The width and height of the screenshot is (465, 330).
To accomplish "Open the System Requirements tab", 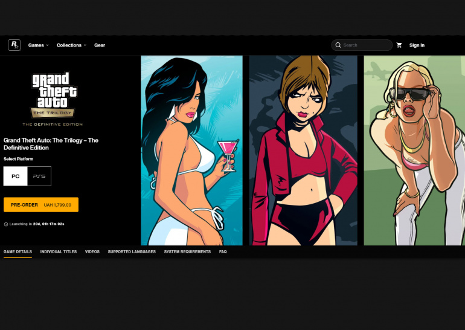I will 187,251.
